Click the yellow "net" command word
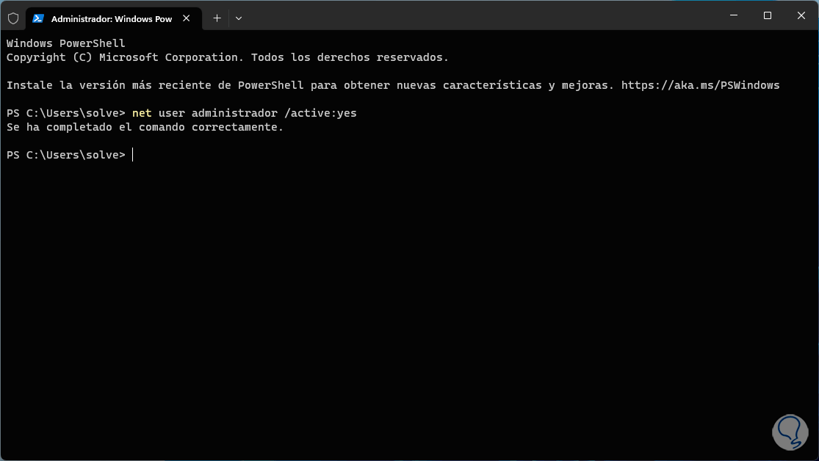This screenshot has height=461, width=819. point(142,113)
